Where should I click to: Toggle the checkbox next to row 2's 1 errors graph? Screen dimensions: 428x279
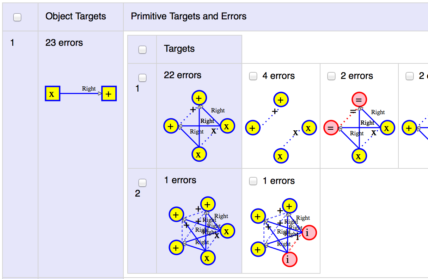pyautogui.click(x=253, y=181)
